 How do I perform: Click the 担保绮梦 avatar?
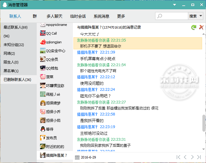point(43,103)
